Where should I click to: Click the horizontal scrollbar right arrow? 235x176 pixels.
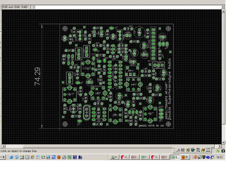(x=220, y=146)
